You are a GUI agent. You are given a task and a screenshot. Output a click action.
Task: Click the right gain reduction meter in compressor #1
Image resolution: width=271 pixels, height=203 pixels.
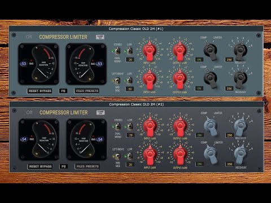coord(86,64)
